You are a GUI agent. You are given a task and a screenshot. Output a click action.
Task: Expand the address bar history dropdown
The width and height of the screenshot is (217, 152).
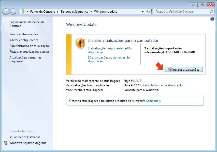pos(142,12)
